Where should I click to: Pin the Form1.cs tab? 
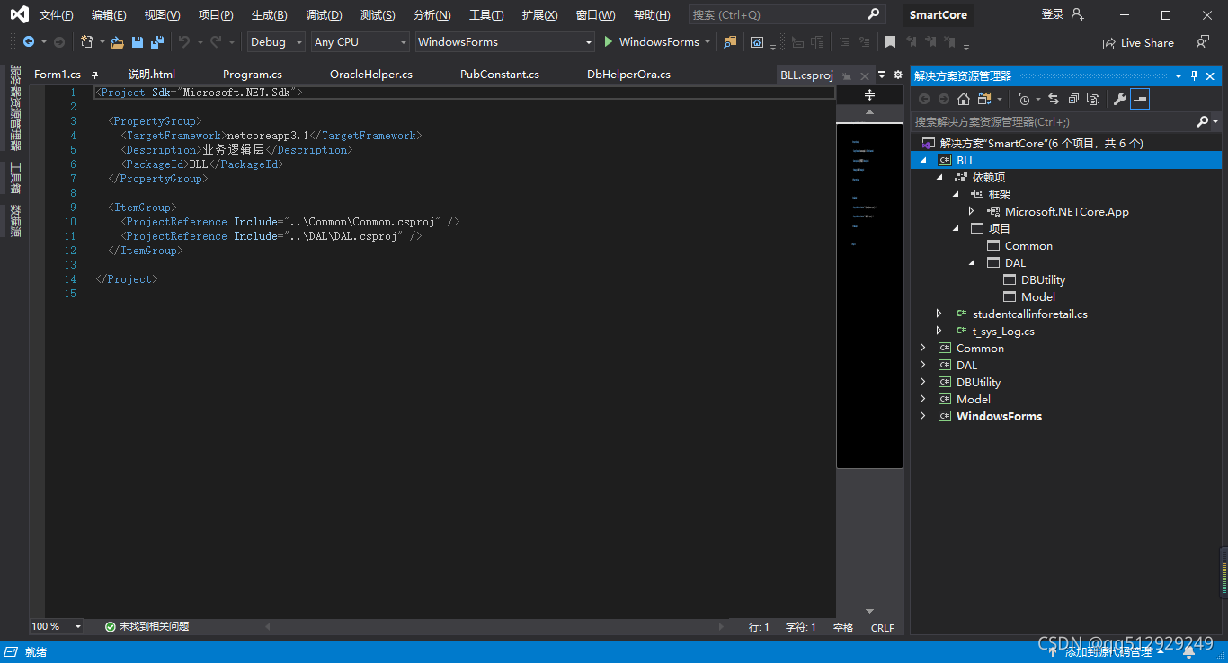(x=94, y=75)
